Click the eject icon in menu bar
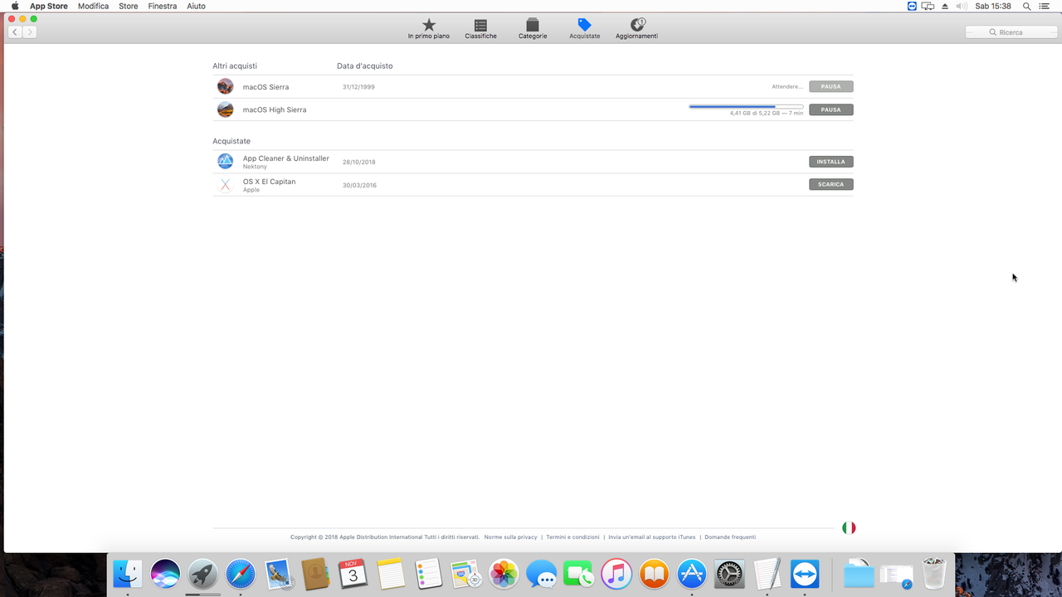The width and height of the screenshot is (1062, 597). [x=945, y=6]
